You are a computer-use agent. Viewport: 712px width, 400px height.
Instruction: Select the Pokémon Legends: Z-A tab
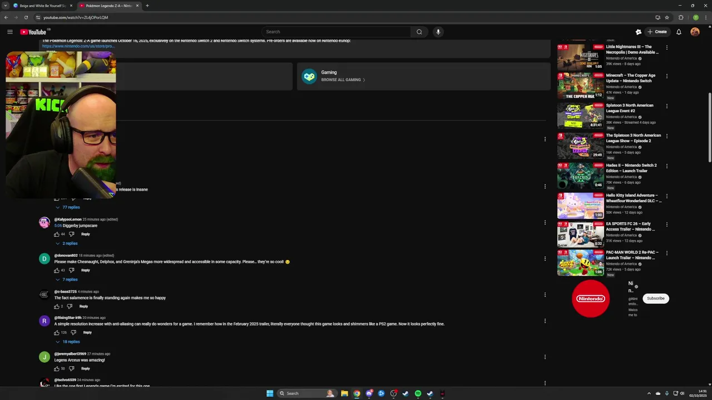(108, 6)
